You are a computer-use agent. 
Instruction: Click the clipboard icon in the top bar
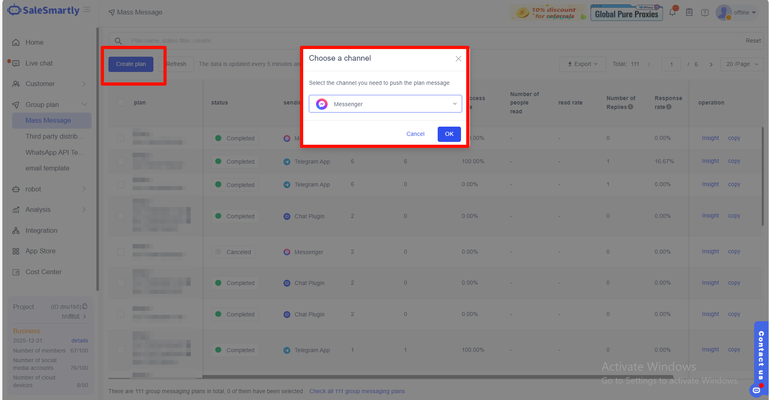[x=689, y=12]
